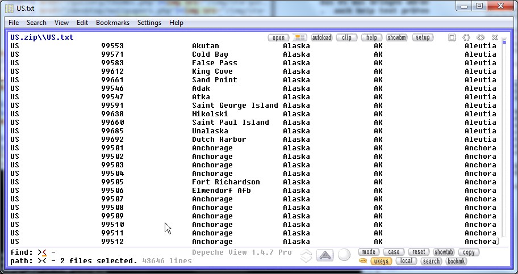Click the window layout icon beside open
Screen dimensions: 518x274
(299, 37)
